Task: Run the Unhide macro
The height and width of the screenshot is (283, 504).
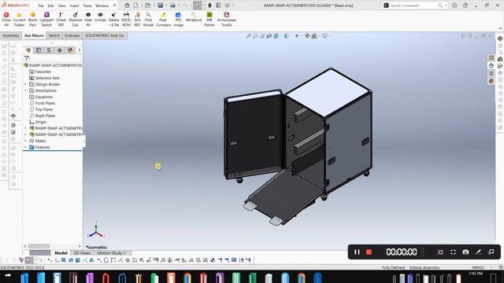Action: click(100, 17)
